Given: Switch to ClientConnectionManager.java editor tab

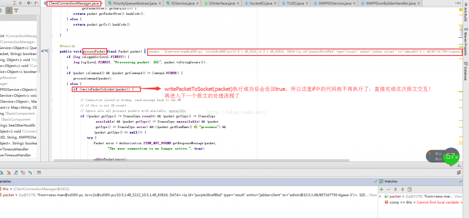Looking at the screenshot, I should (74, 3).
